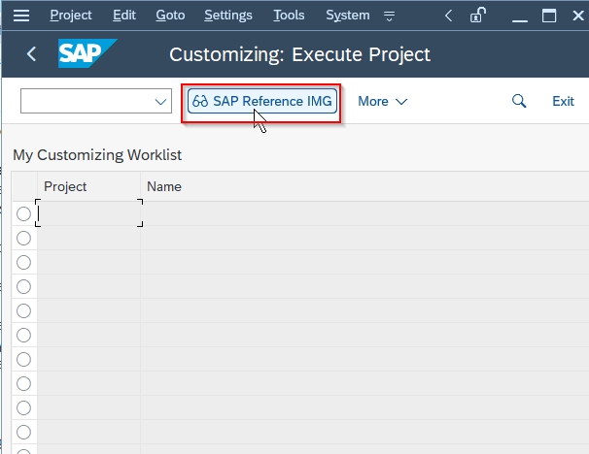Open the menu overflow icon after System
Viewport: 589px width, 454px height.
click(x=389, y=16)
